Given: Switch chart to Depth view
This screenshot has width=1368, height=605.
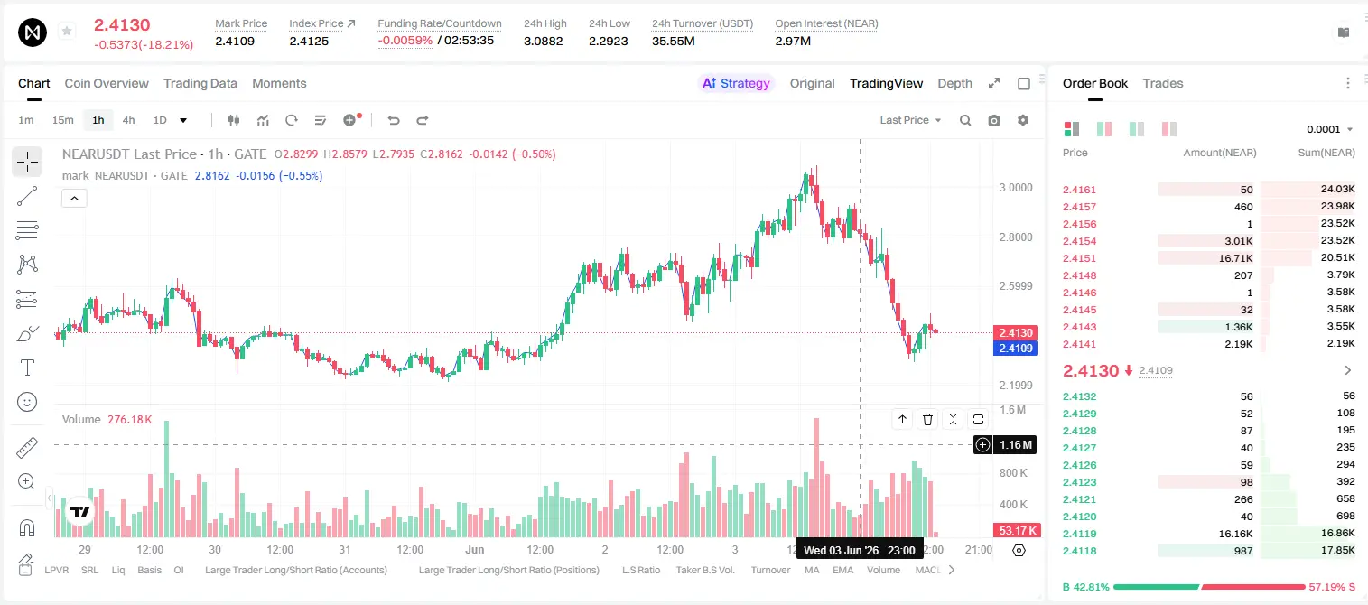Looking at the screenshot, I should (954, 83).
